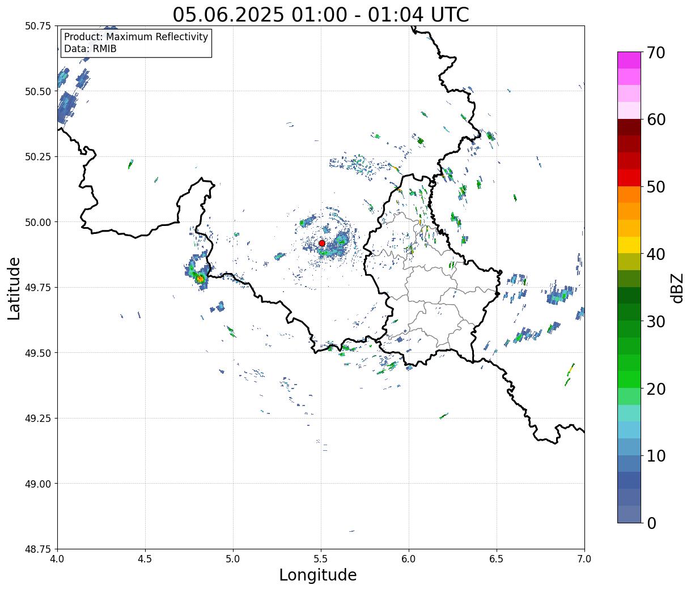691x589 pixels.
Task: Click longitude tick label 4.5
Action: pyautogui.click(x=145, y=559)
